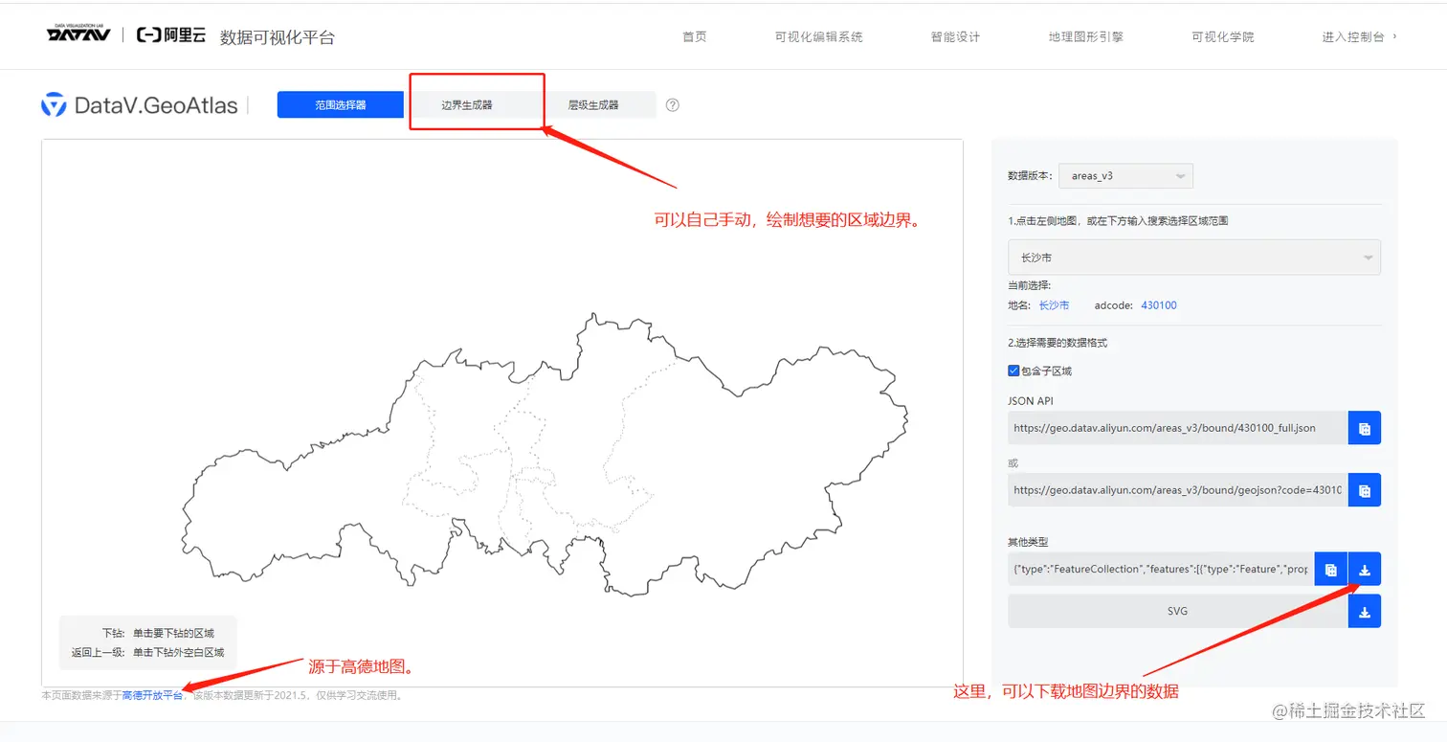Image resolution: width=1447 pixels, height=742 pixels.
Task: Download the FeatureCollection GeoJSON file
Action: pyautogui.click(x=1365, y=570)
